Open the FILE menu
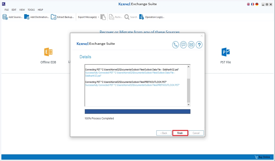 [x=7, y=10]
